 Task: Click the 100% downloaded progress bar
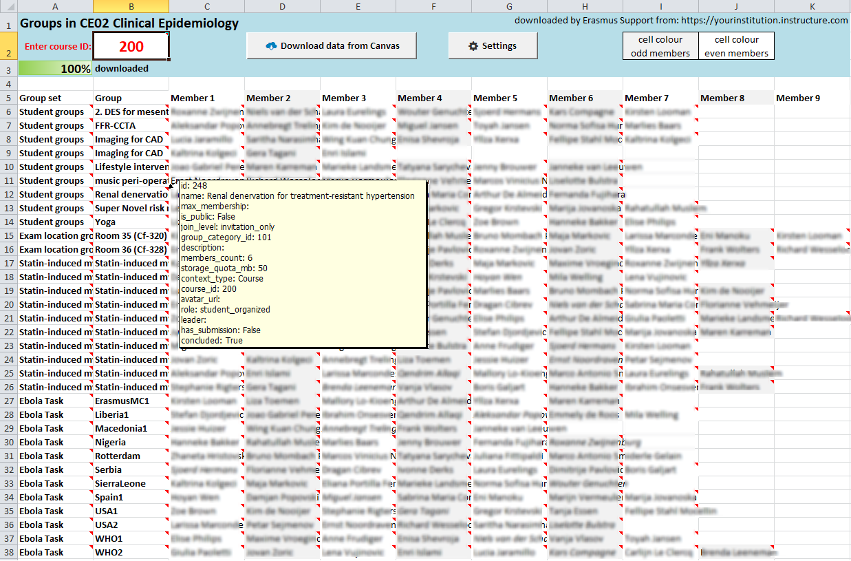point(55,69)
